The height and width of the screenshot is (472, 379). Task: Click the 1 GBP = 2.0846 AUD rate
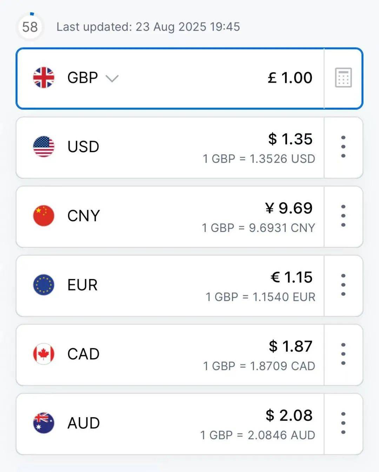[258, 435]
